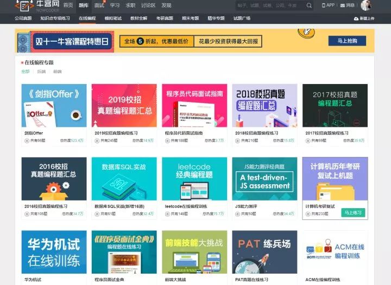Open the 前端技能大挑战 cover image
The width and height of the screenshot is (391, 285).
pos(194,252)
